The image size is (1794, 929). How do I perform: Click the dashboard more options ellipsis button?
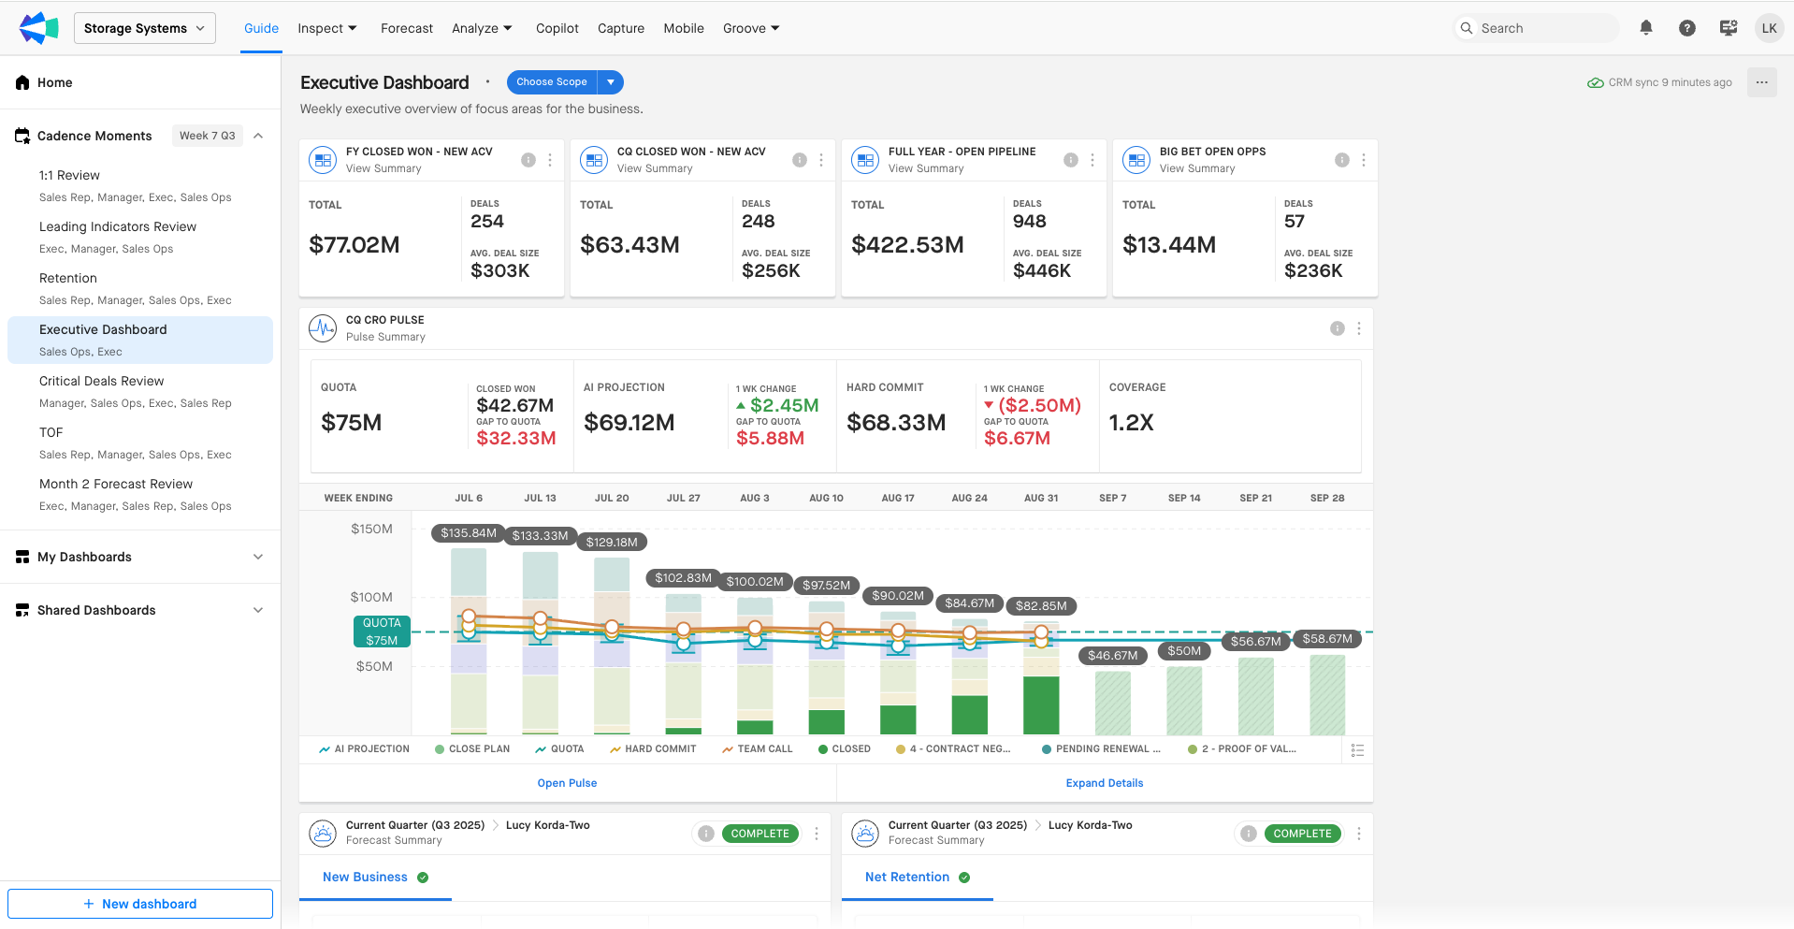1761,82
